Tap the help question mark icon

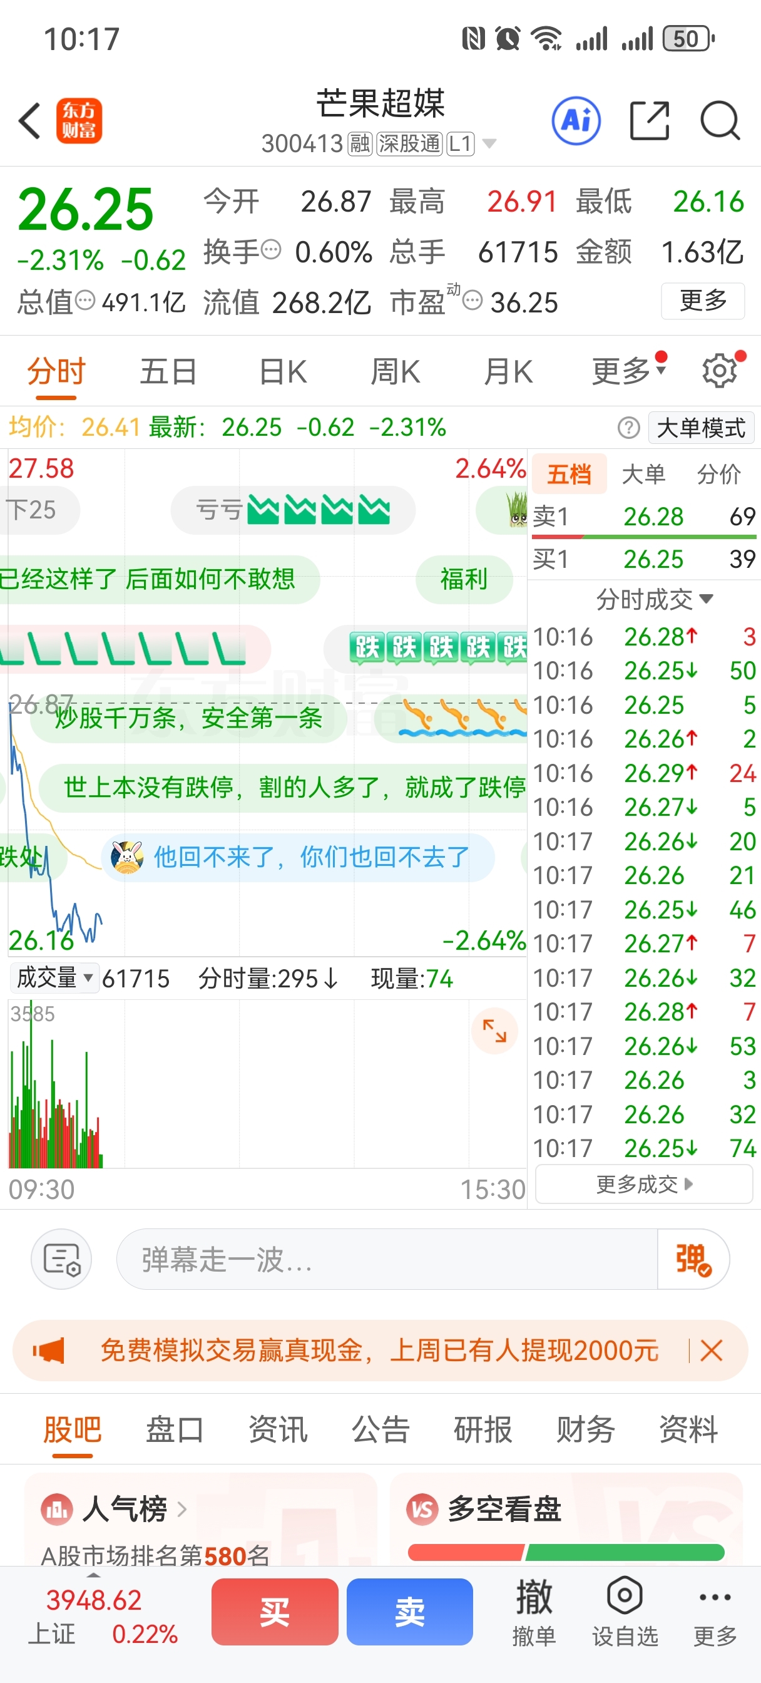pos(628,429)
